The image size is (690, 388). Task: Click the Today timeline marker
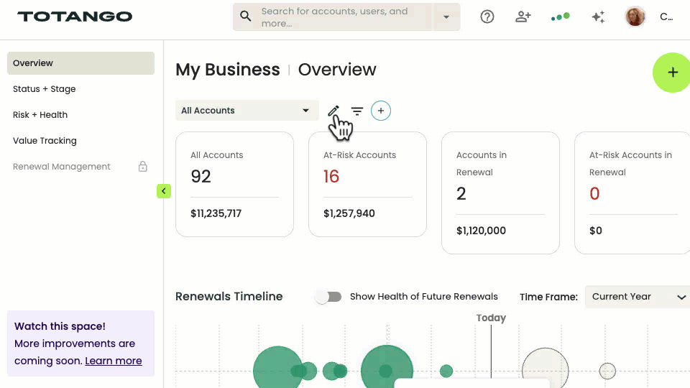click(491, 318)
